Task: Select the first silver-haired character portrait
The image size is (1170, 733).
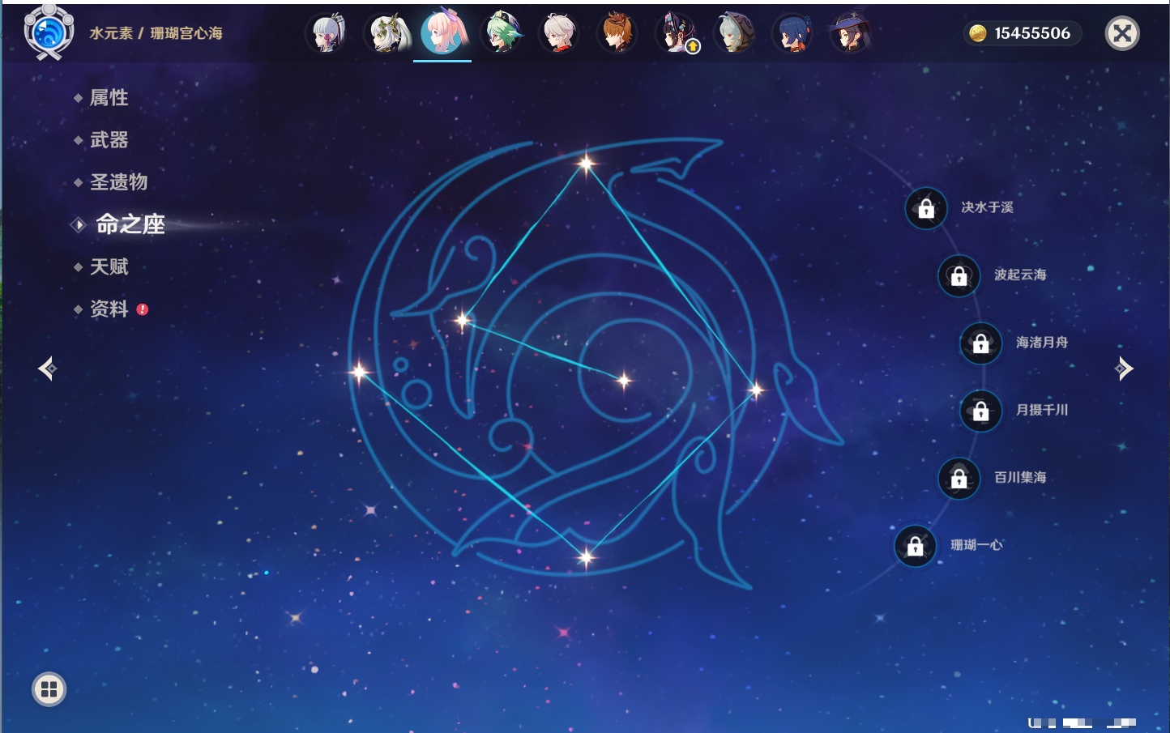Action: tap(327, 34)
